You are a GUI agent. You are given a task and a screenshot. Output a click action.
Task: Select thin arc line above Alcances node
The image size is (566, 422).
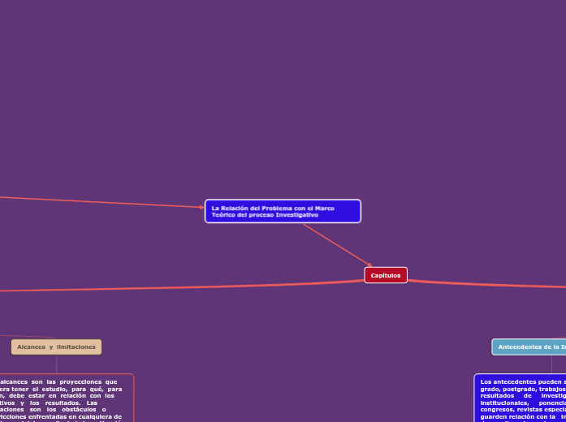click(x=32, y=336)
